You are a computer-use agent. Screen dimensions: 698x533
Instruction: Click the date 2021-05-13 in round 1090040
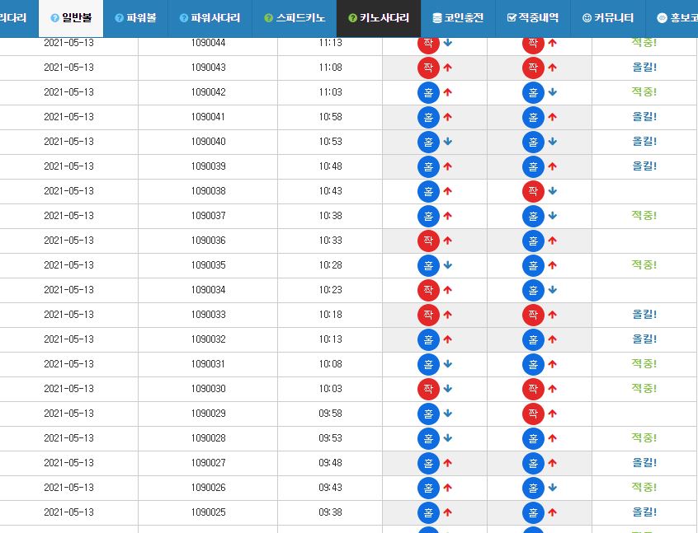click(x=69, y=142)
